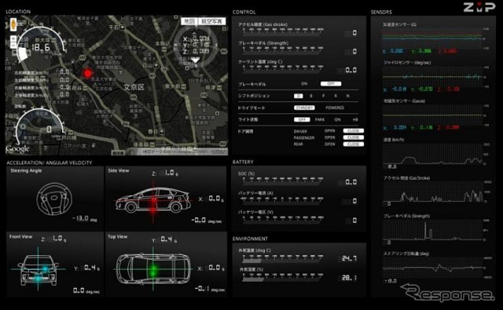Set REAR door to OPEN
Viewport: 503px width, 310px height.
pyautogui.click(x=329, y=144)
